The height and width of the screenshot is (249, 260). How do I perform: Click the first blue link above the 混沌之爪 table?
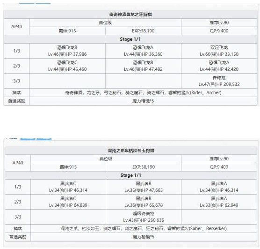[x=28, y=139]
